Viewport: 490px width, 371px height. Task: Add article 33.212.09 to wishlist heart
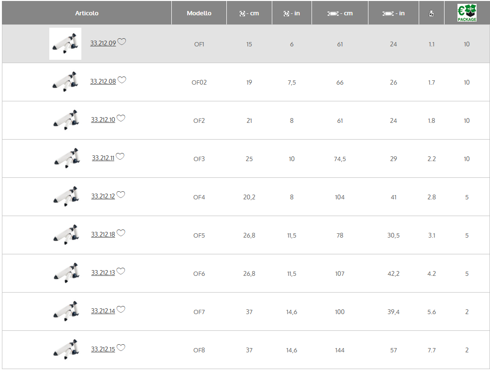pos(122,42)
